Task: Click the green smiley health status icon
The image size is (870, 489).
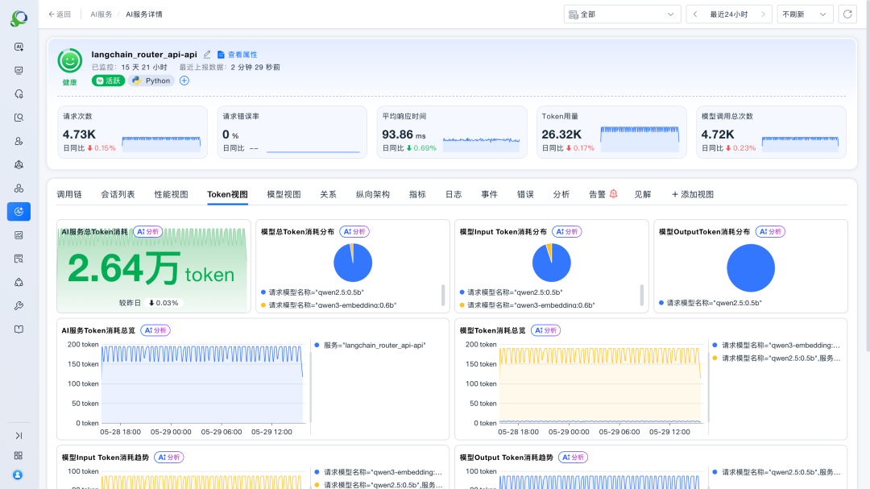Action: click(x=70, y=61)
